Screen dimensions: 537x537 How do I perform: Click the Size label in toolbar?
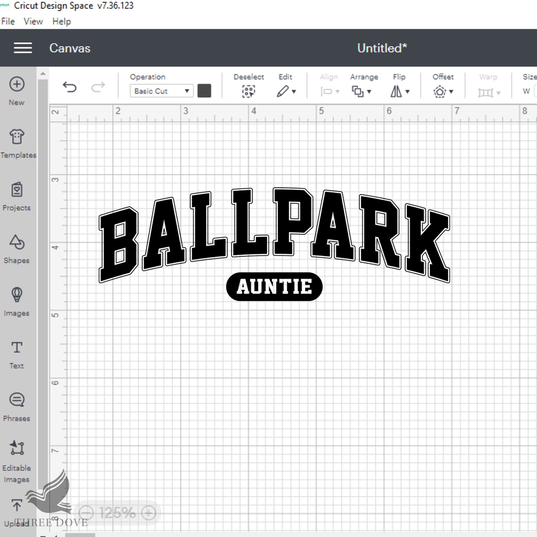530,77
